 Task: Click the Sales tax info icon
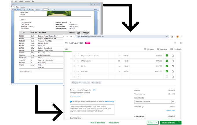coord(143,107)
